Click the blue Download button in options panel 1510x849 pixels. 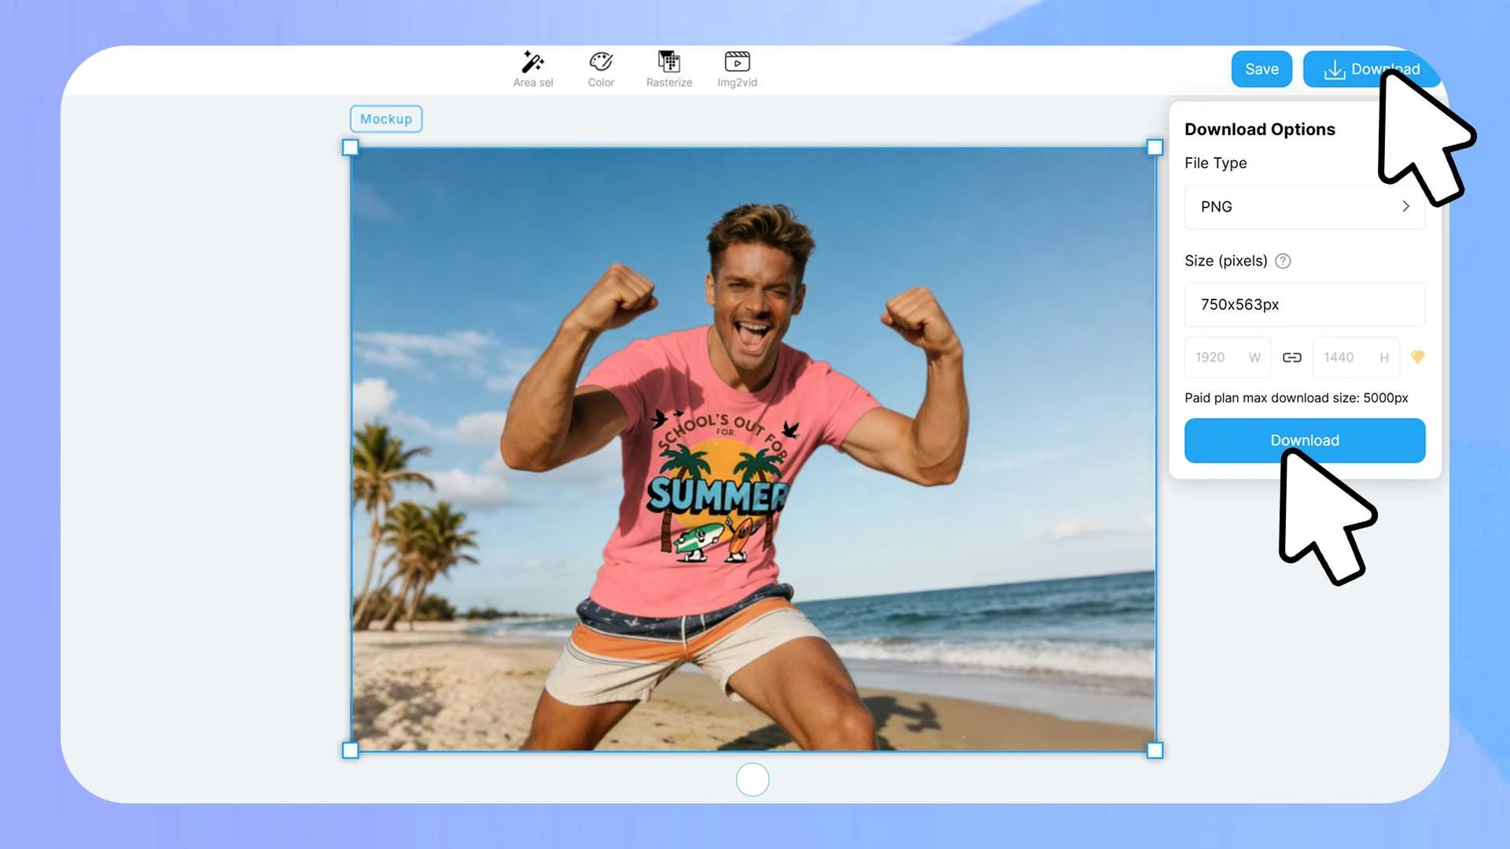click(1305, 440)
